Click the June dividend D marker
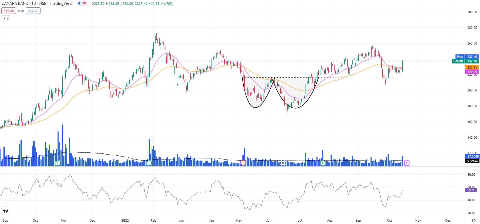 click(283, 163)
